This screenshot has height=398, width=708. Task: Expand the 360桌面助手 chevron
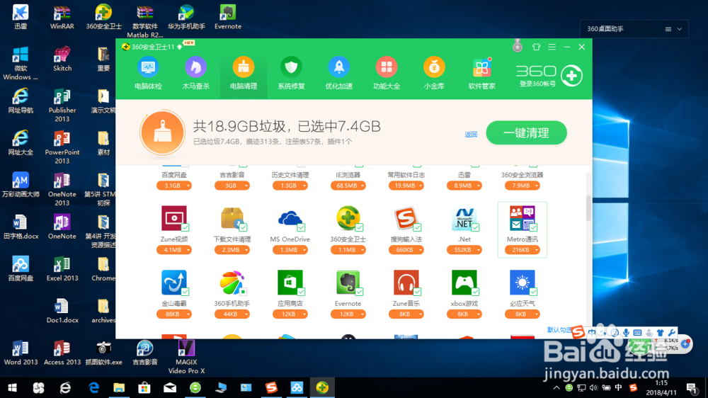[x=680, y=29]
